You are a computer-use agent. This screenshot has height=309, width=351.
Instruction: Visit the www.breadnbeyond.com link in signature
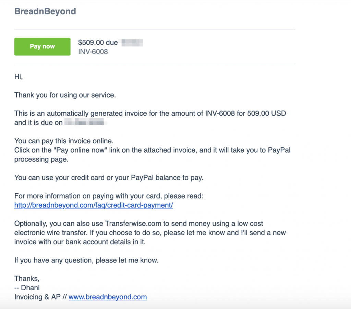[107, 297]
